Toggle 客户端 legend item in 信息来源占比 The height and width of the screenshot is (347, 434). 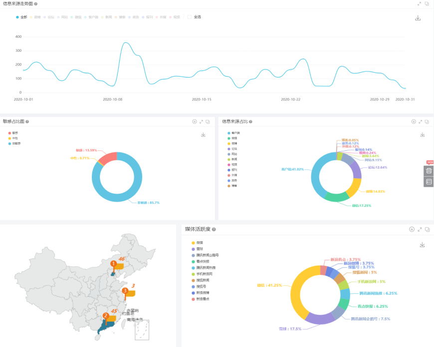click(233, 133)
